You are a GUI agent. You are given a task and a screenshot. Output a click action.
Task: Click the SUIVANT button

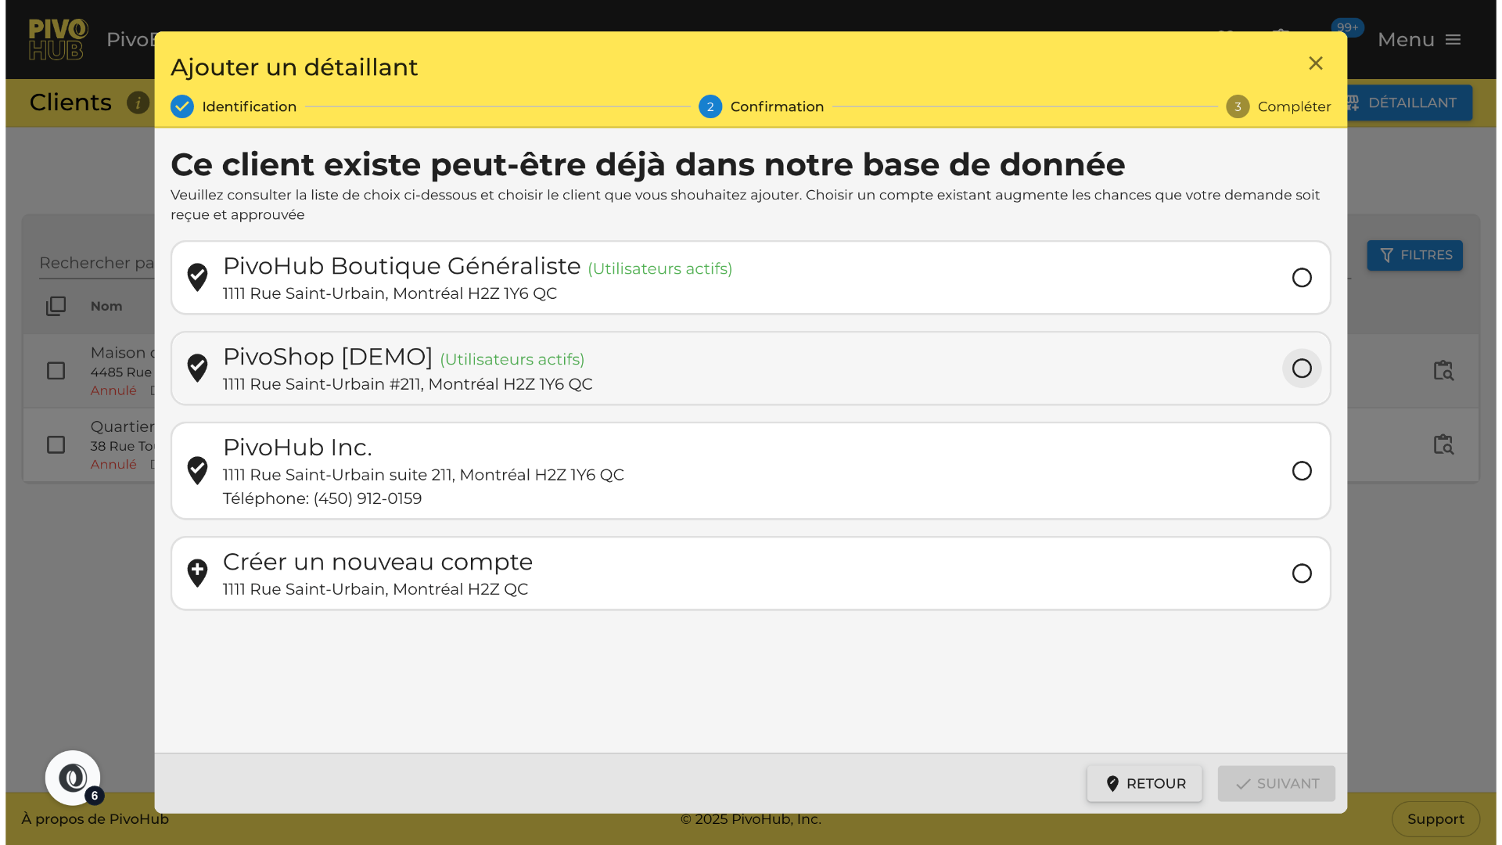(x=1276, y=783)
